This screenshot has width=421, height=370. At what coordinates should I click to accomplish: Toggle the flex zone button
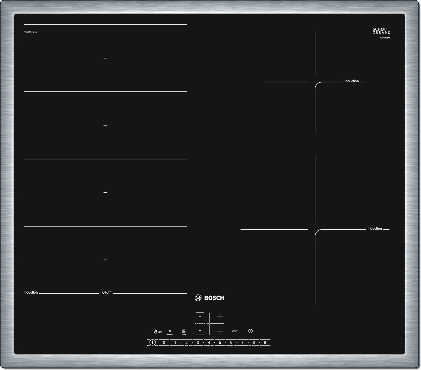tap(183, 331)
